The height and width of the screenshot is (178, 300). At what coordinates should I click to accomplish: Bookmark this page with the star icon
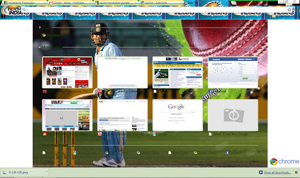[289, 9]
